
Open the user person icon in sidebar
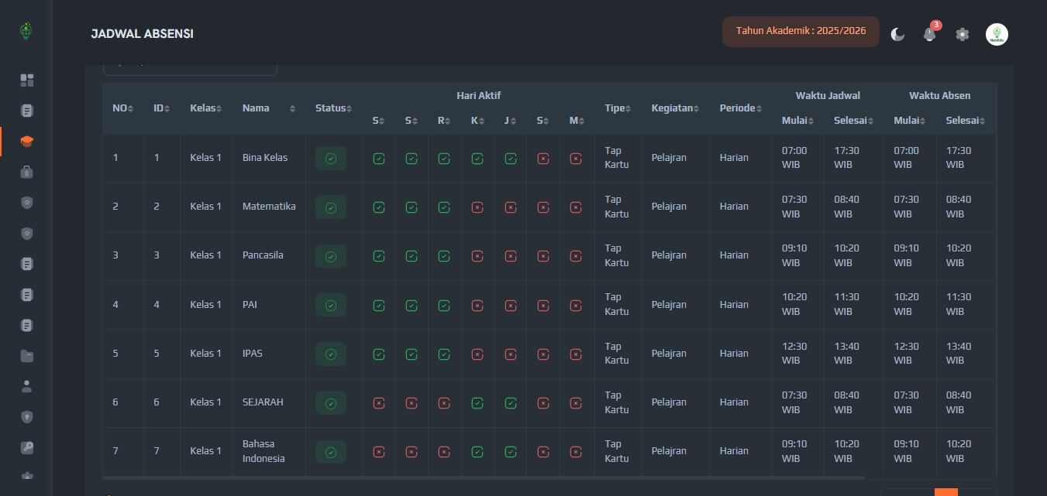tap(27, 386)
